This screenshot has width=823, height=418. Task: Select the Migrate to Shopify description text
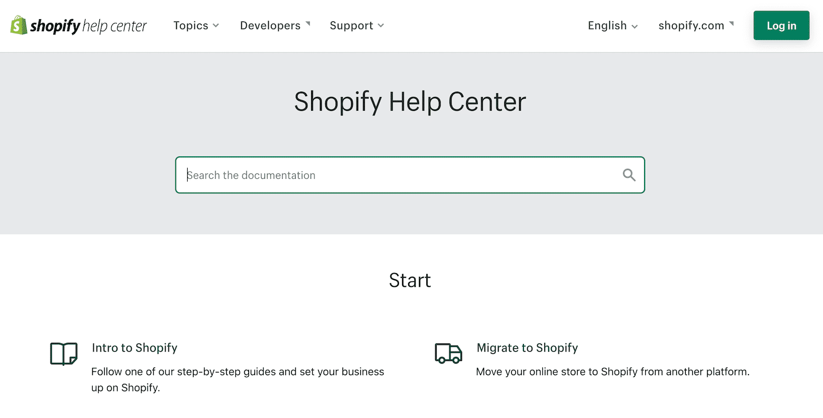pyautogui.click(x=613, y=371)
